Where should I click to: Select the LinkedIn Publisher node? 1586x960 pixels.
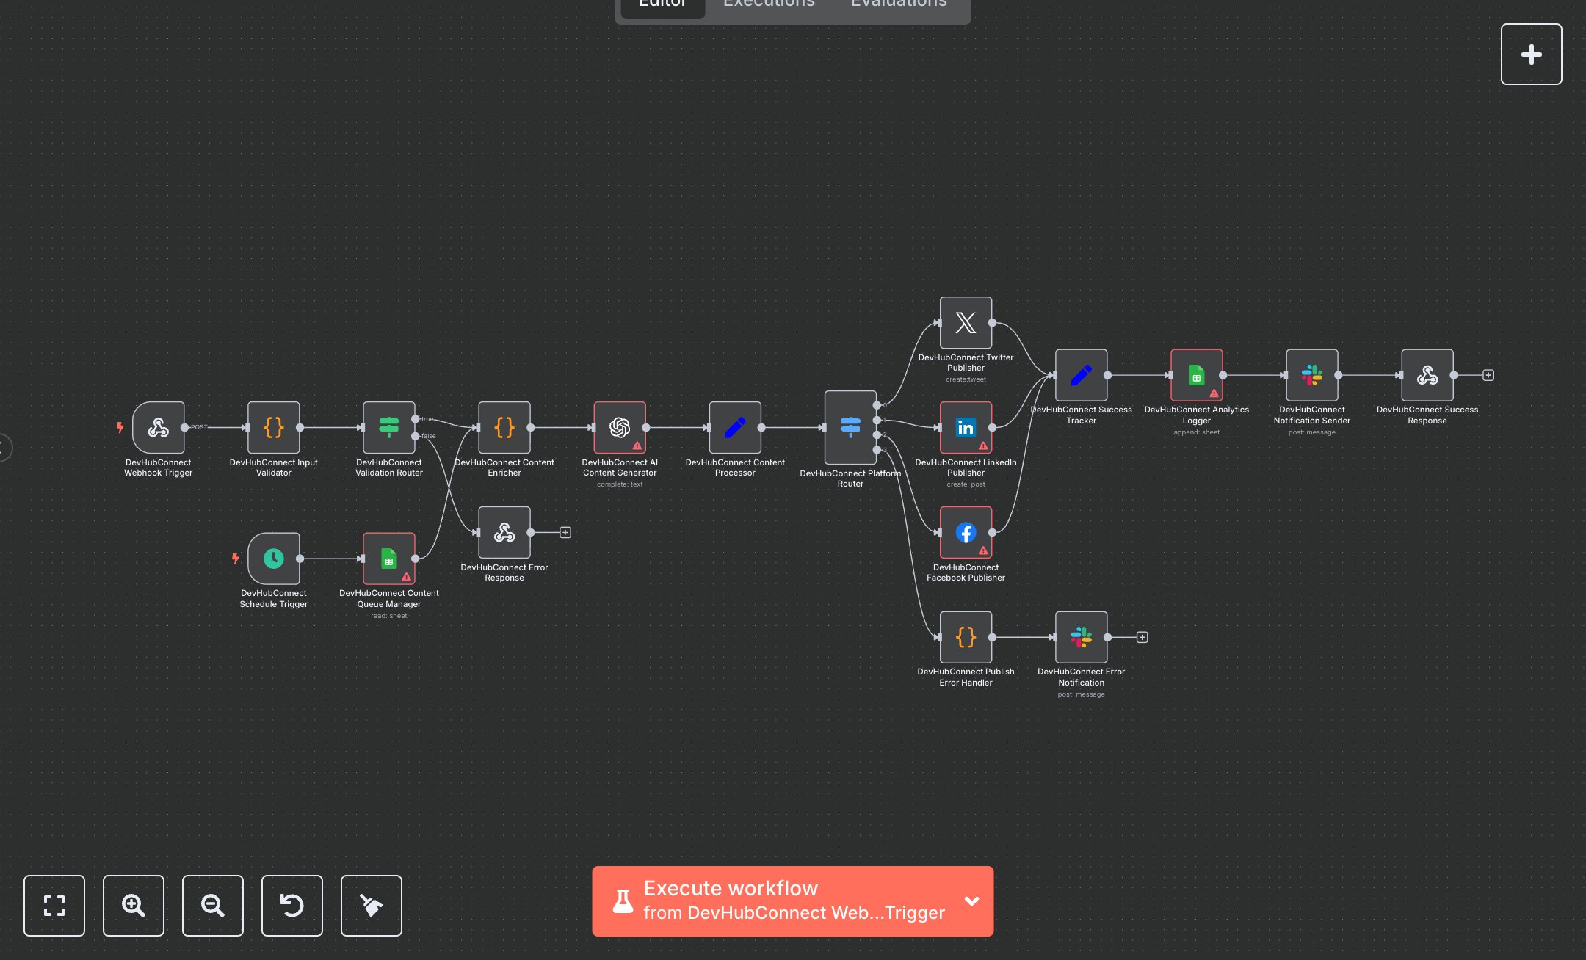[966, 427]
